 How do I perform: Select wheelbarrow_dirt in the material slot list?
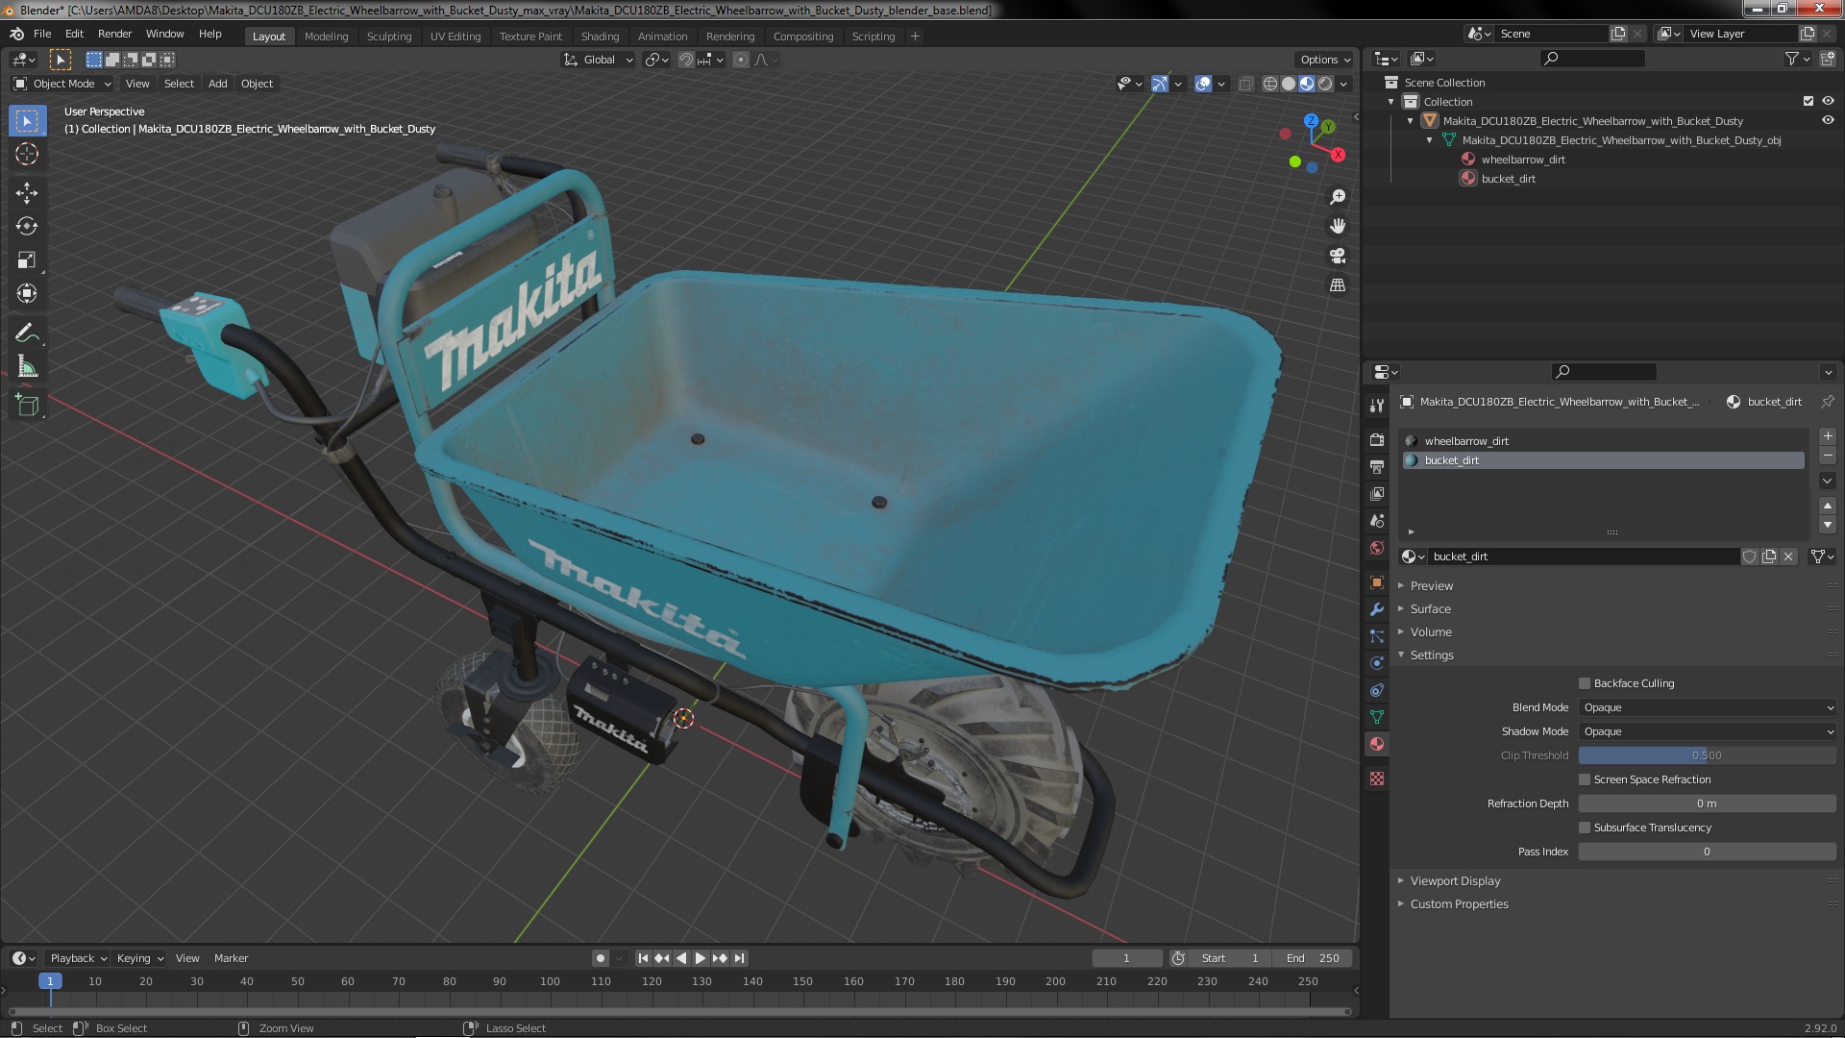[1466, 441]
